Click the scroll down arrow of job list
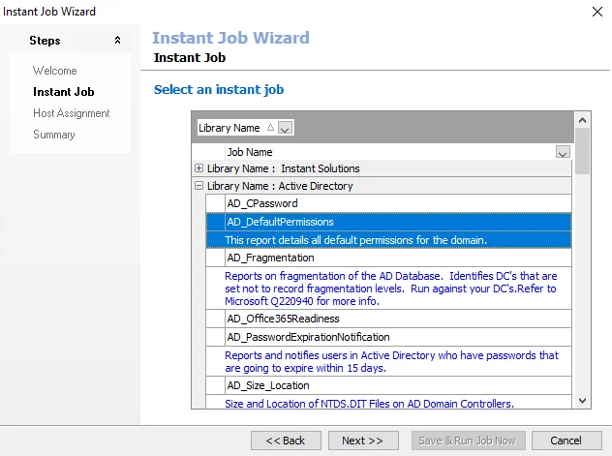The image size is (612, 456). (582, 401)
